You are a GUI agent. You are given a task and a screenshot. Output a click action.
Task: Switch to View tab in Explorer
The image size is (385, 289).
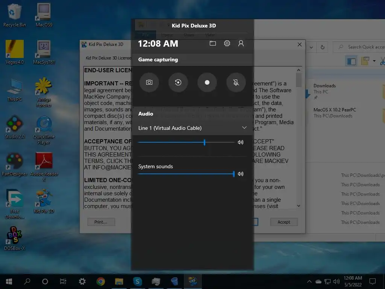click(210, 35)
